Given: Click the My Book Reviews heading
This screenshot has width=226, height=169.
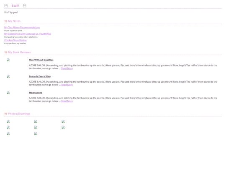Looking at the screenshot, I should point(19,52).
